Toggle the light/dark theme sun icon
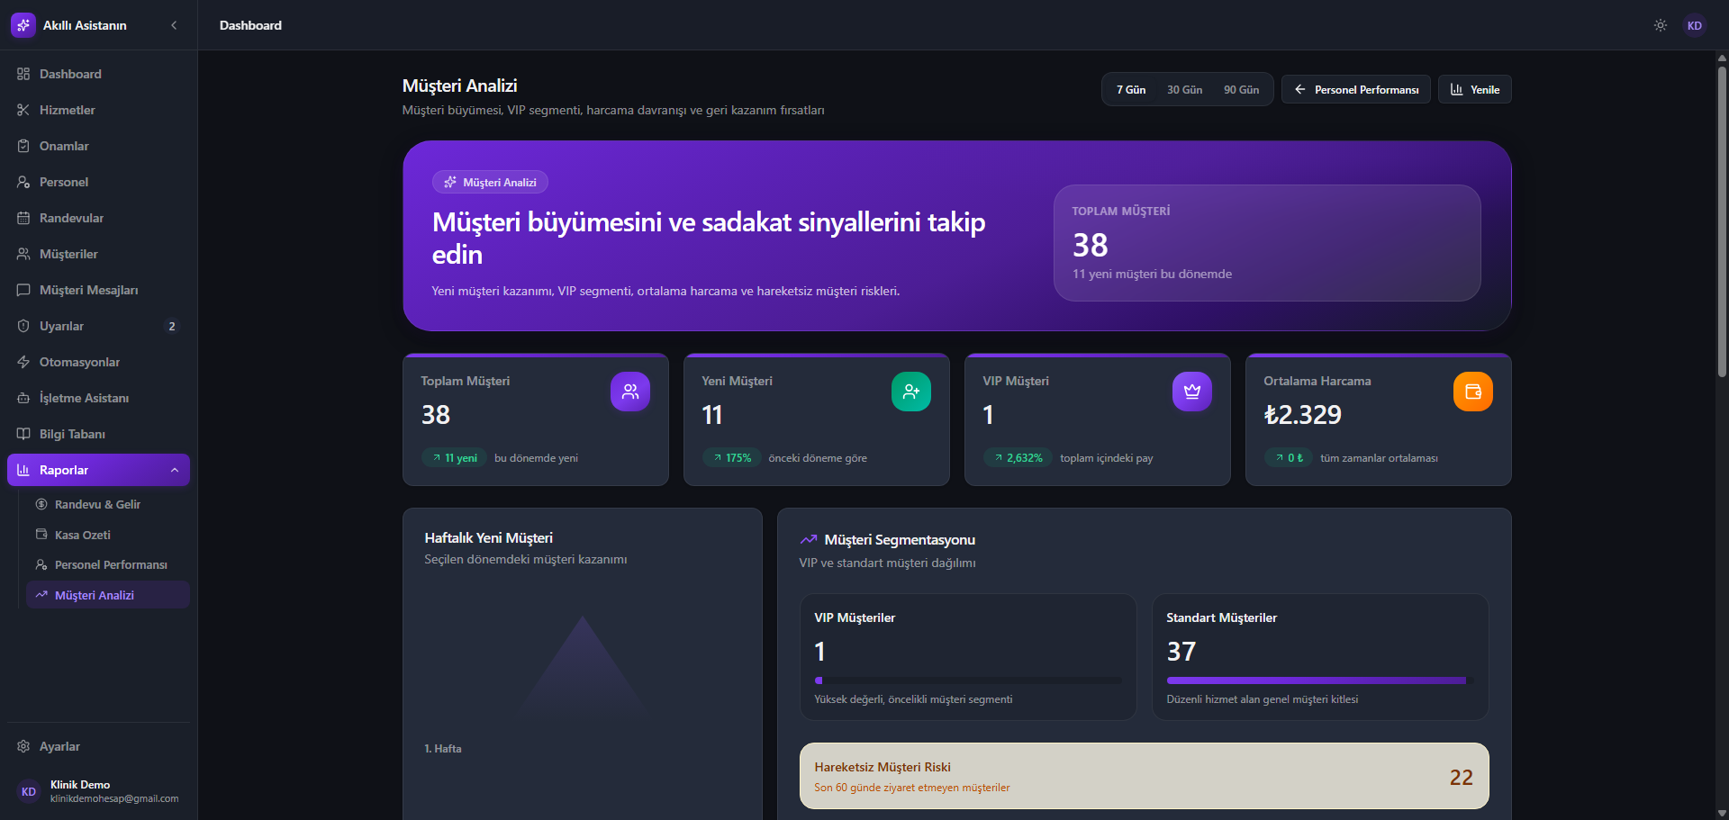1729x820 pixels. coord(1661,25)
